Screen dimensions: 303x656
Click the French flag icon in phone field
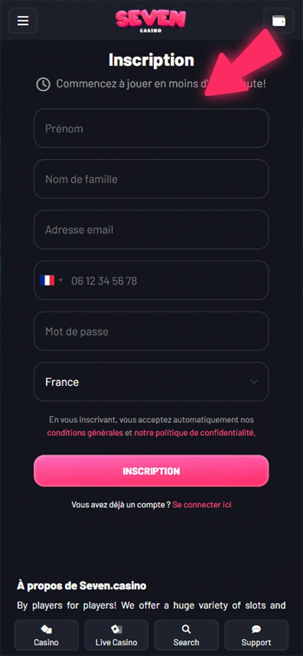(x=47, y=280)
